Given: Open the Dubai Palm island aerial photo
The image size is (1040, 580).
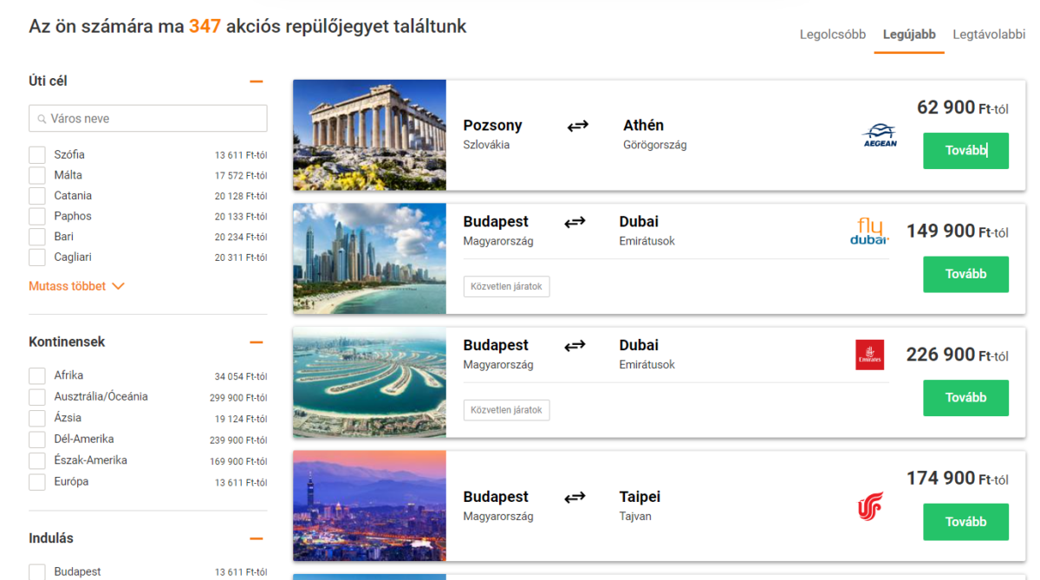Looking at the screenshot, I should point(369,382).
